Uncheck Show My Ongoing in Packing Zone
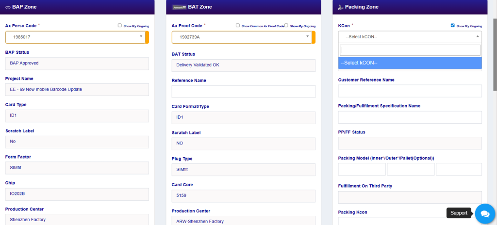Image resolution: width=497 pixels, height=225 pixels. point(453,25)
